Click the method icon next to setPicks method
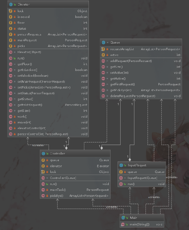 pos(11,87)
